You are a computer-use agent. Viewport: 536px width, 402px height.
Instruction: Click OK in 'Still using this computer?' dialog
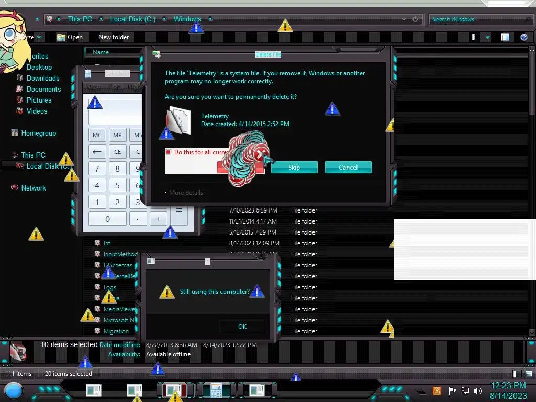(242, 327)
